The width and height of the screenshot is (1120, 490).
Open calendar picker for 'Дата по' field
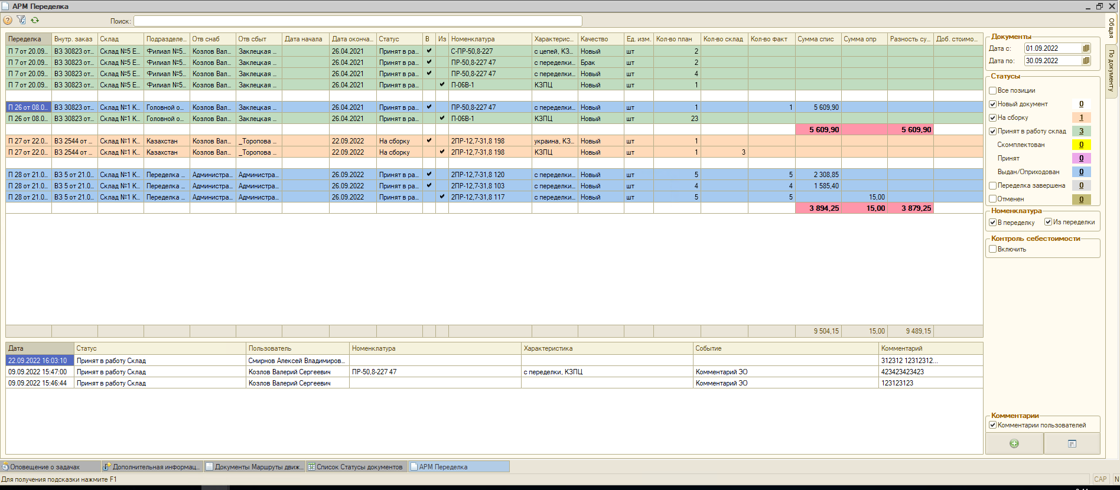click(x=1086, y=61)
